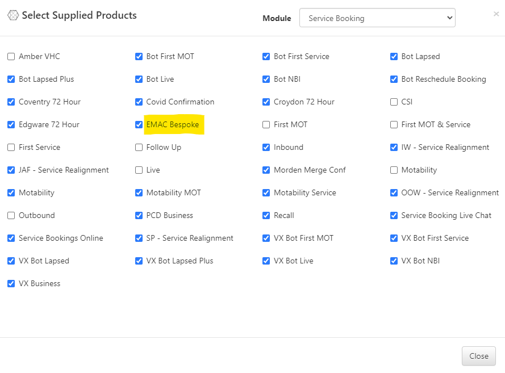505x373 pixels.
Task: Disable Covid Confirmation product
Action: [139, 102]
